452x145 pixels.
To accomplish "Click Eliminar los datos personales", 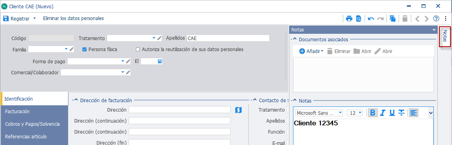I will [x=73, y=18].
